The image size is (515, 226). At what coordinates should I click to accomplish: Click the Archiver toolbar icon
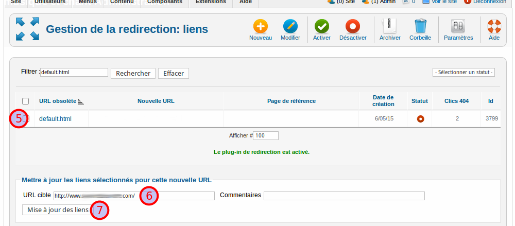pyautogui.click(x=390, y=26)
